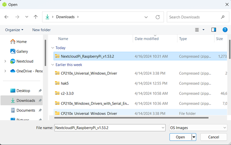Click the Cancel button
Screen dimensions: 231x145
(214, 137)
